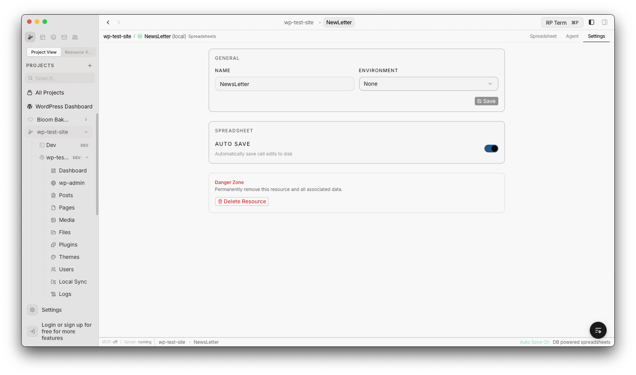Toggle the right panel layout control

pyautogui.click(x=604, y=22)
